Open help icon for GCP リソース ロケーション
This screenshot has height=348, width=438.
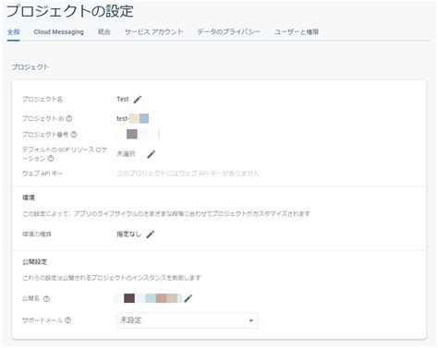[51, 159]
